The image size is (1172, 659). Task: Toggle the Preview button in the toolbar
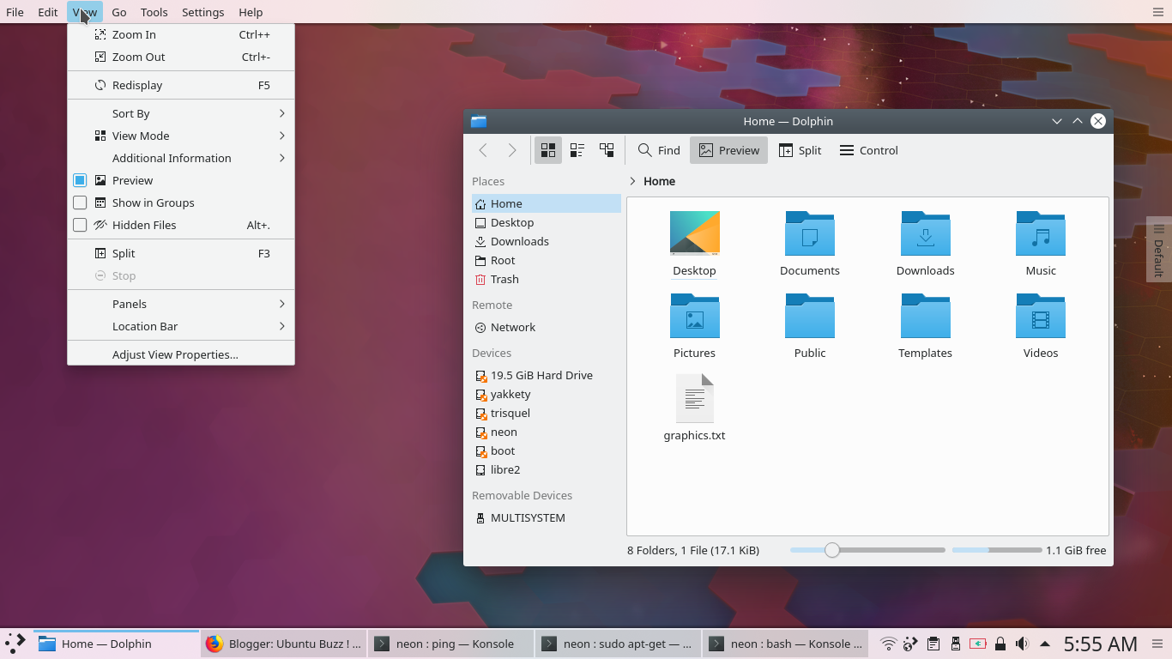(x=728, y=149)
